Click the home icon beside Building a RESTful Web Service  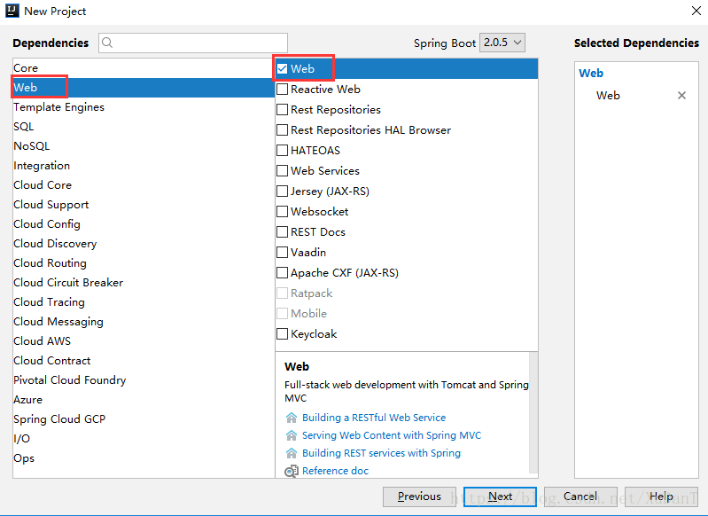pyautogui.click(x=292, y=418)
